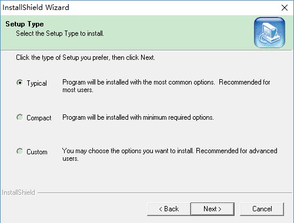Click the 'Typical' option label
Viewport: 294px width, 223px height.
click(x=37, y=83)
